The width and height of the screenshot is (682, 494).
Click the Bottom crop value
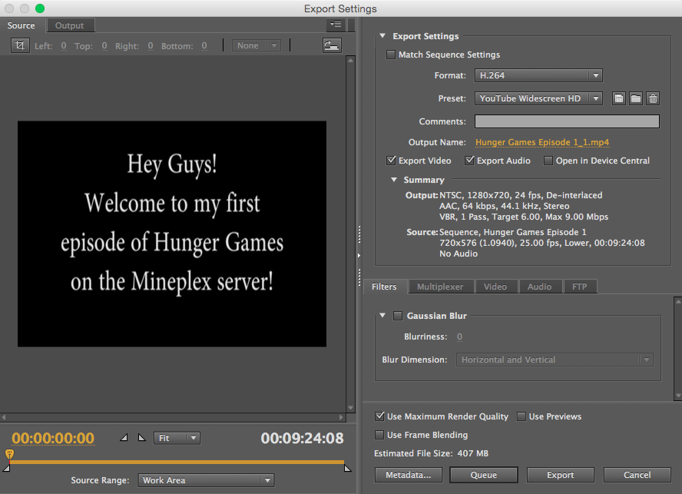(x=204, y=45)
